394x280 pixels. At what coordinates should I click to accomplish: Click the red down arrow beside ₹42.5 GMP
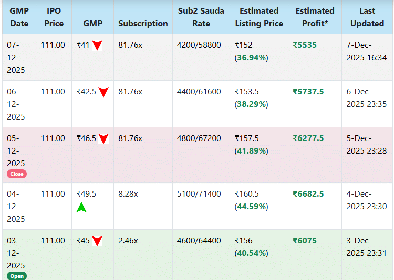tap(103, 92)
